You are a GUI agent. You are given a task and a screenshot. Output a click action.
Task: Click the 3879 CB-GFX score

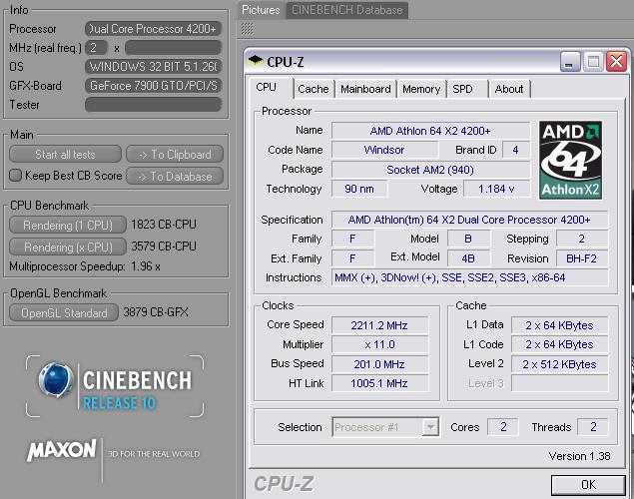156,312
